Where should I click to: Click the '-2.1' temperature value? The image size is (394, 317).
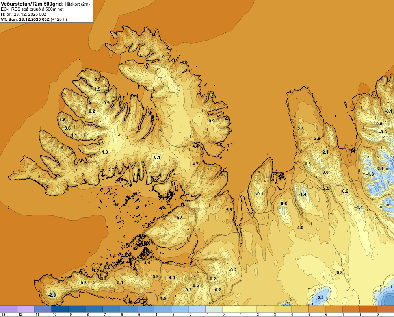click(379, 169)
